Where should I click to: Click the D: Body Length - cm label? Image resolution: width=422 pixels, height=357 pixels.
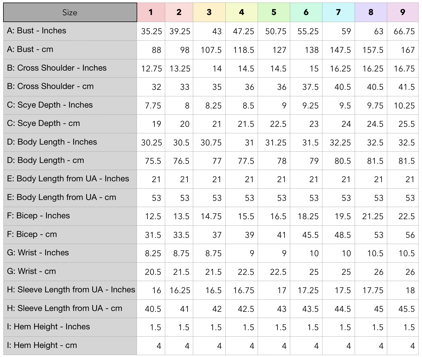point(46,160)
